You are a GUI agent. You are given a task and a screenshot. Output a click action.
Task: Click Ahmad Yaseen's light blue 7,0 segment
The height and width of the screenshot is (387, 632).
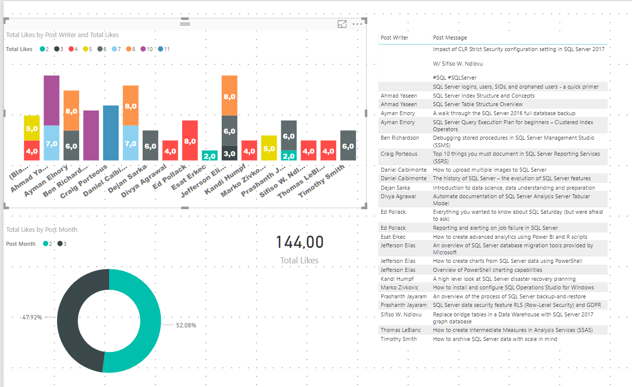[x=52, y=143]
